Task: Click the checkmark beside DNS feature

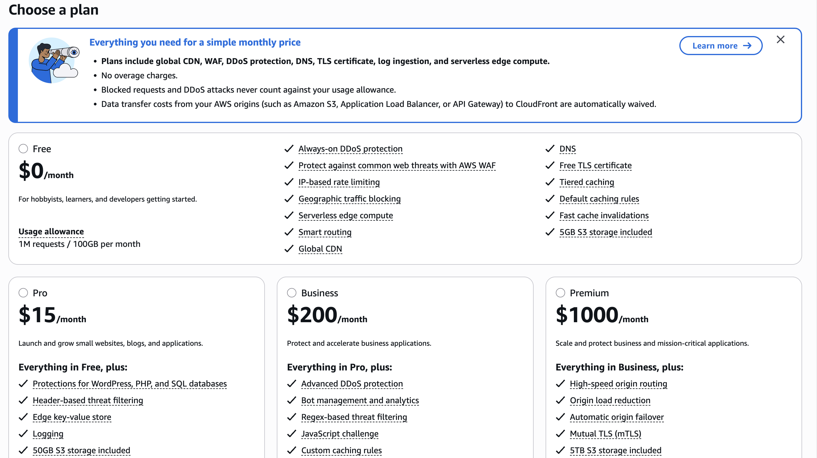Action: [x=550, y=149]
